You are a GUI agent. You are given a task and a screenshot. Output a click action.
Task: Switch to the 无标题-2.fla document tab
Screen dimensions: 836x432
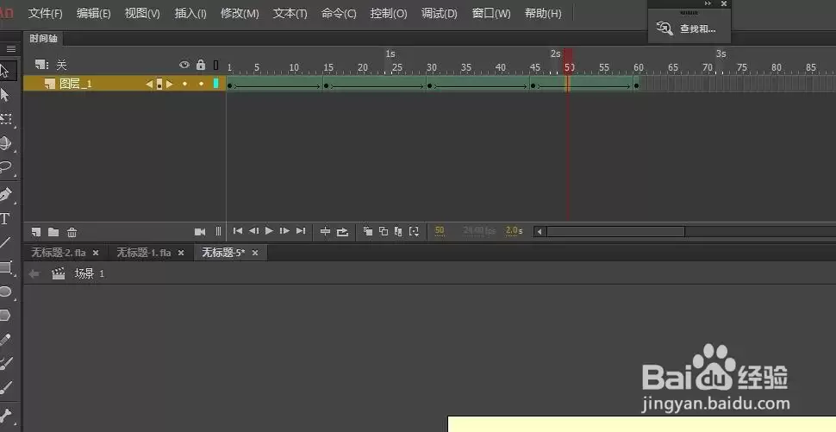[x=58, y=253]
